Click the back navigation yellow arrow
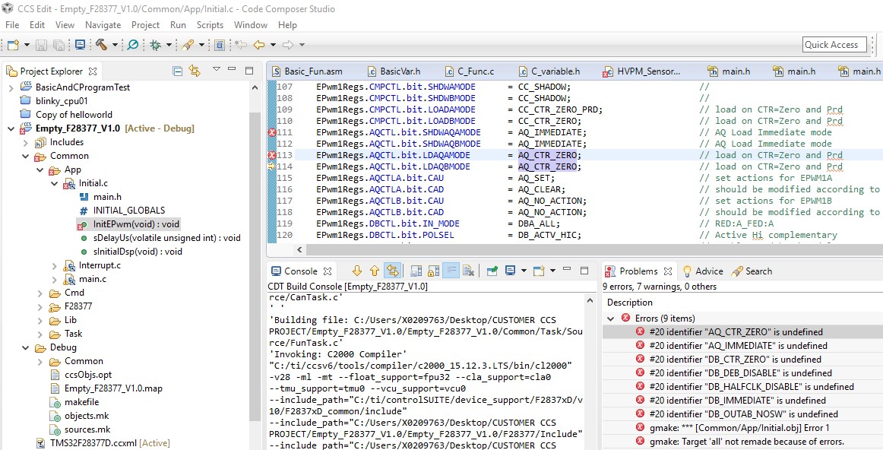The height and width of the screenshot is (450, 883). [x=259, y=45]
